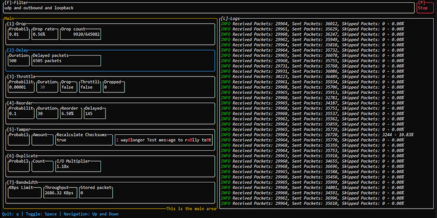Select log line with Sent Packets 32781
Image resolution: width=437 pixels, height=218 pixels.
[x=312, y=98]
